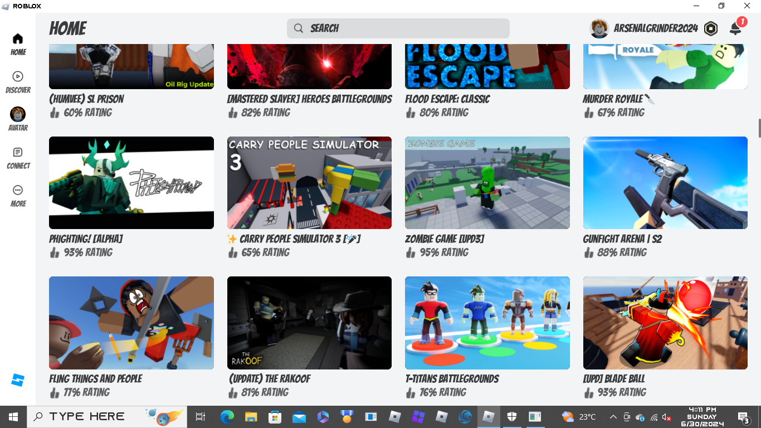The image size is (761, 428).
Task: Click the "Zombie Game [UPD3]" title
Action: coord(445,239)
